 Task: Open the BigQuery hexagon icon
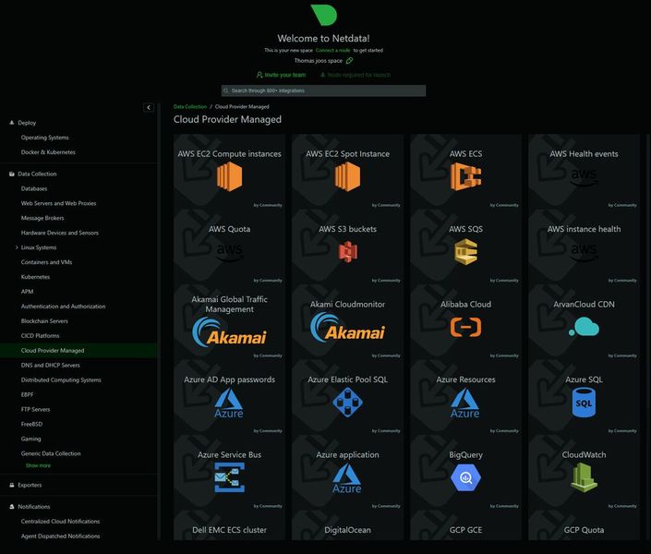(465, 477)
